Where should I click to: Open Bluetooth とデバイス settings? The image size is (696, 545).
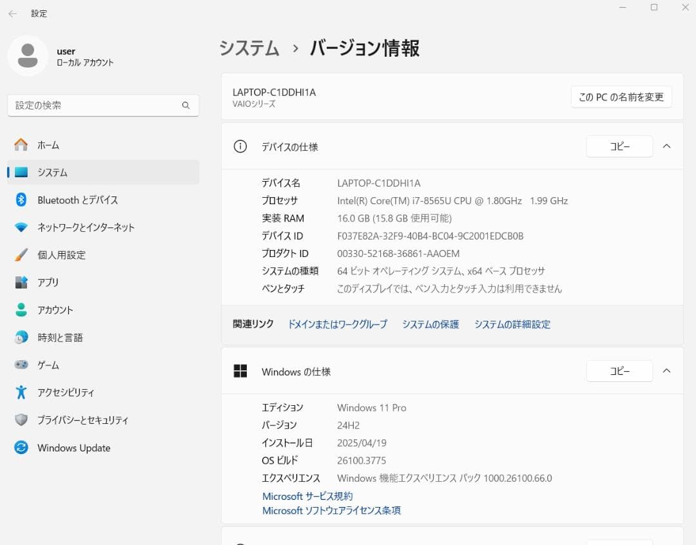(x=77, y=200)
